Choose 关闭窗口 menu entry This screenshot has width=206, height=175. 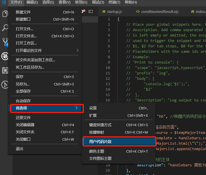[44, 139]
